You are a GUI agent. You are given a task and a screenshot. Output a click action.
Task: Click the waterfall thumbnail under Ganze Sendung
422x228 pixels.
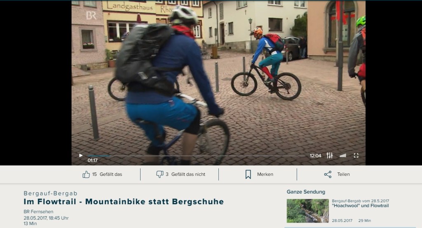[307, 211]
